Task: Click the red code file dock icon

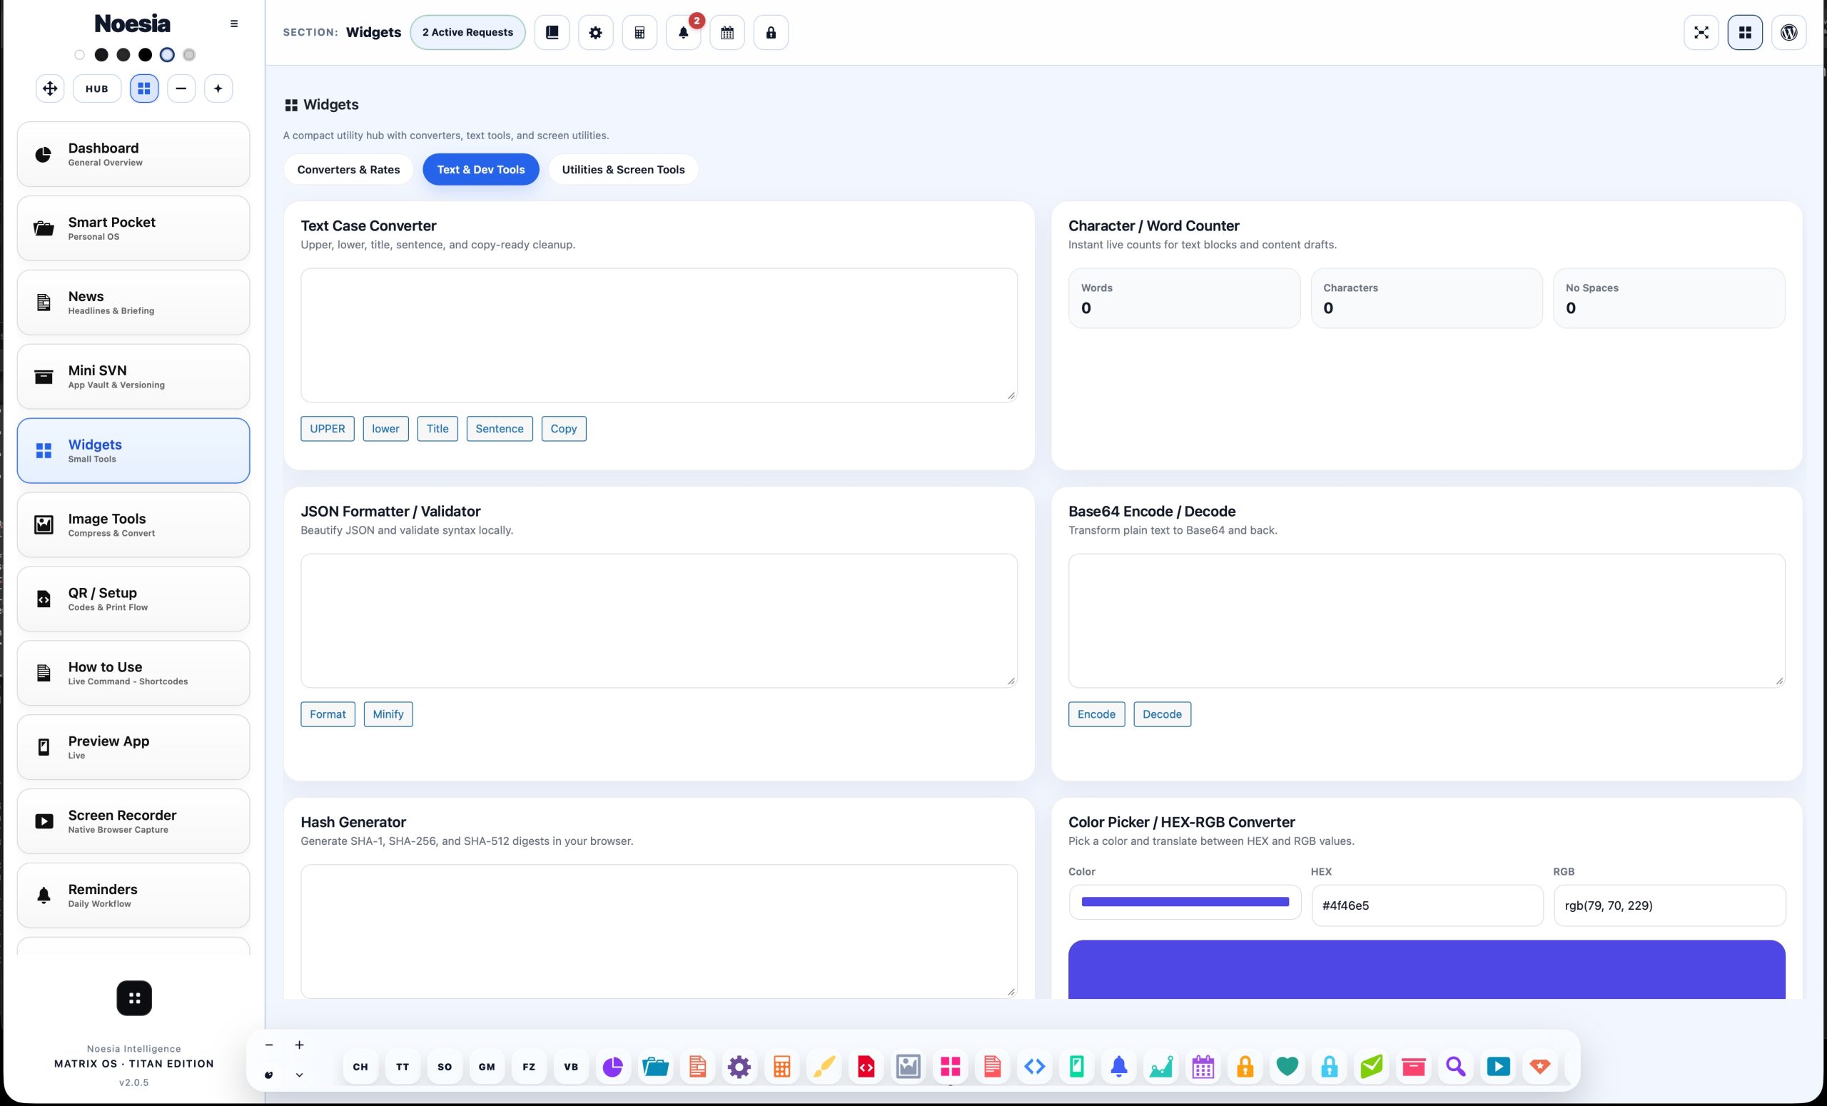Action: coord(866,1067)
